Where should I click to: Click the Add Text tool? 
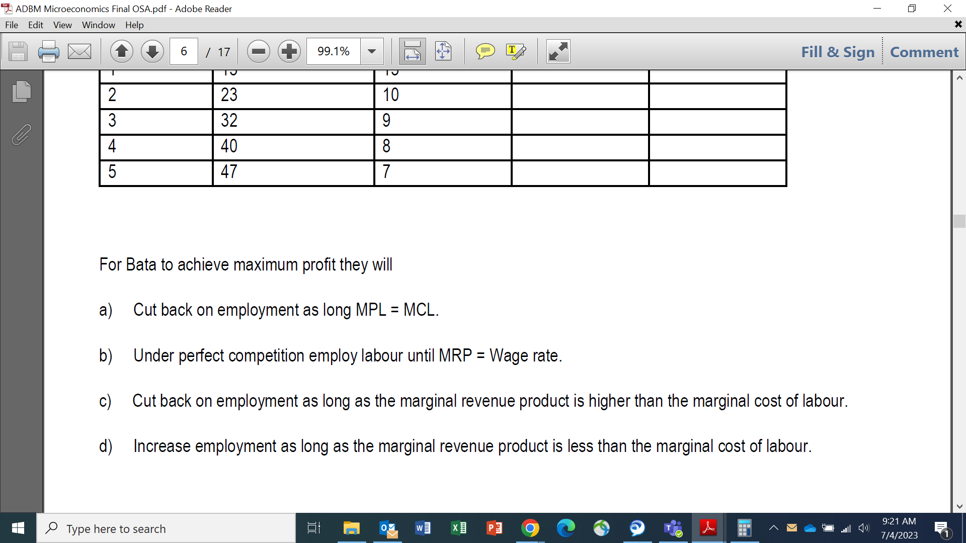point(515,51)
